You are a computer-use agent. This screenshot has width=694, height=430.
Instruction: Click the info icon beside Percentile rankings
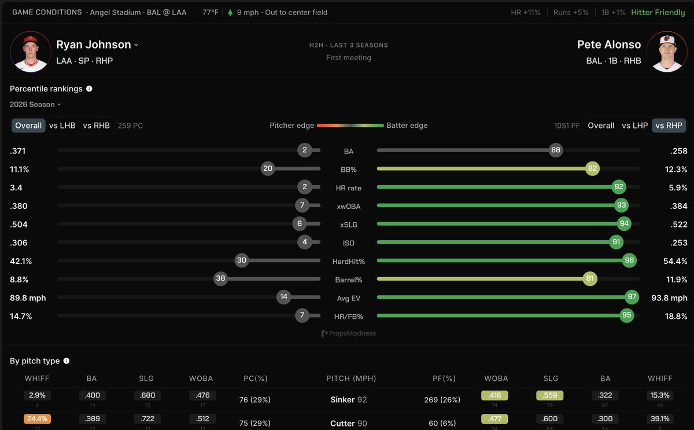[x=89, y=89]
